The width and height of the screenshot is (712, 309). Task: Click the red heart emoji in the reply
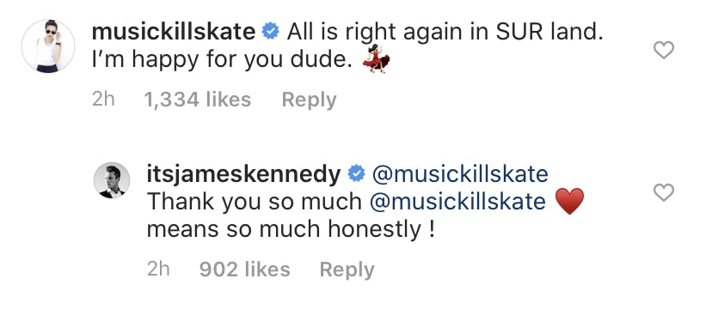(569, 202)
